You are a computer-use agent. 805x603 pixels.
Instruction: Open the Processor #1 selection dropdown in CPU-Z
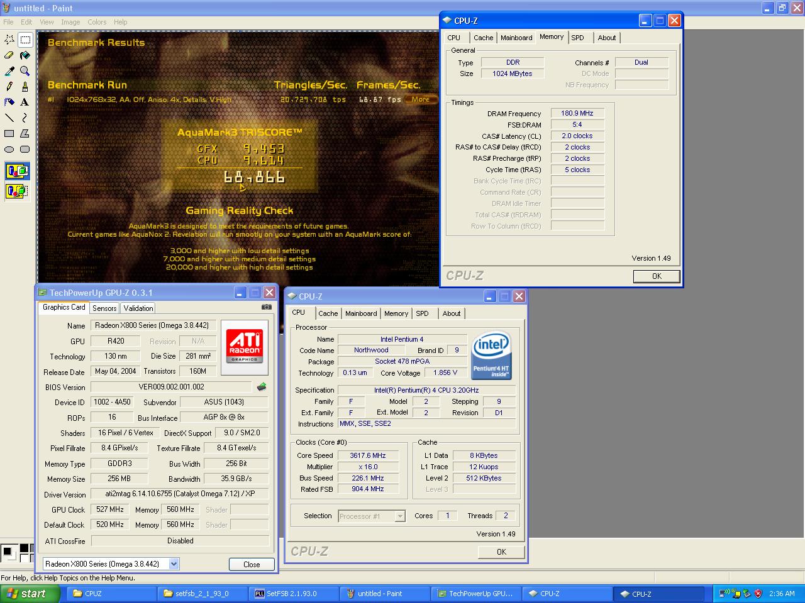[x=399, y=516]
